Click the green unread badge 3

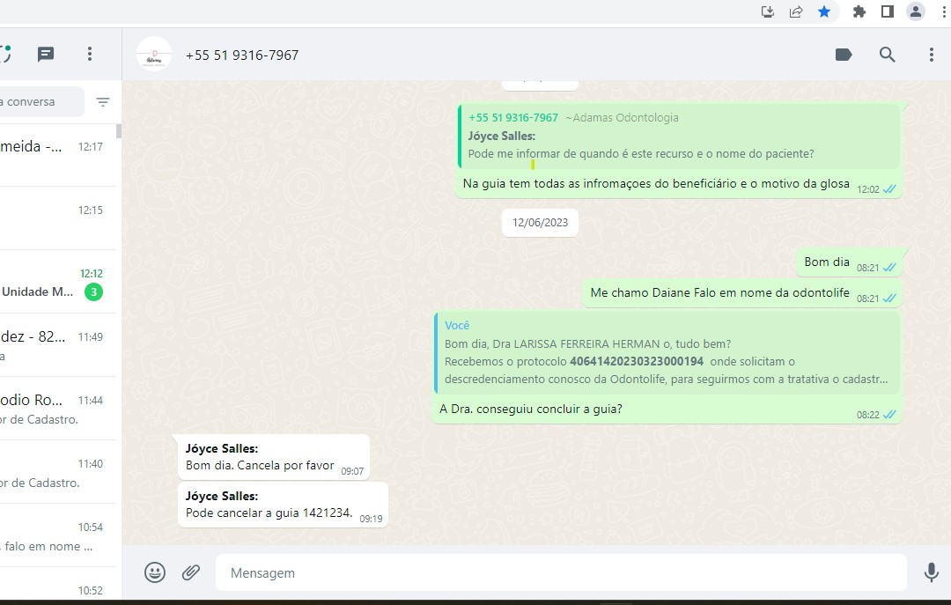[93, 291]
